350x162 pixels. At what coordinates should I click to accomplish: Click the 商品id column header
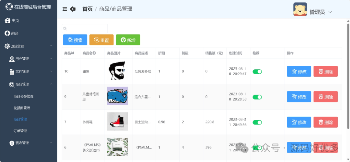[x=69, y=53]
